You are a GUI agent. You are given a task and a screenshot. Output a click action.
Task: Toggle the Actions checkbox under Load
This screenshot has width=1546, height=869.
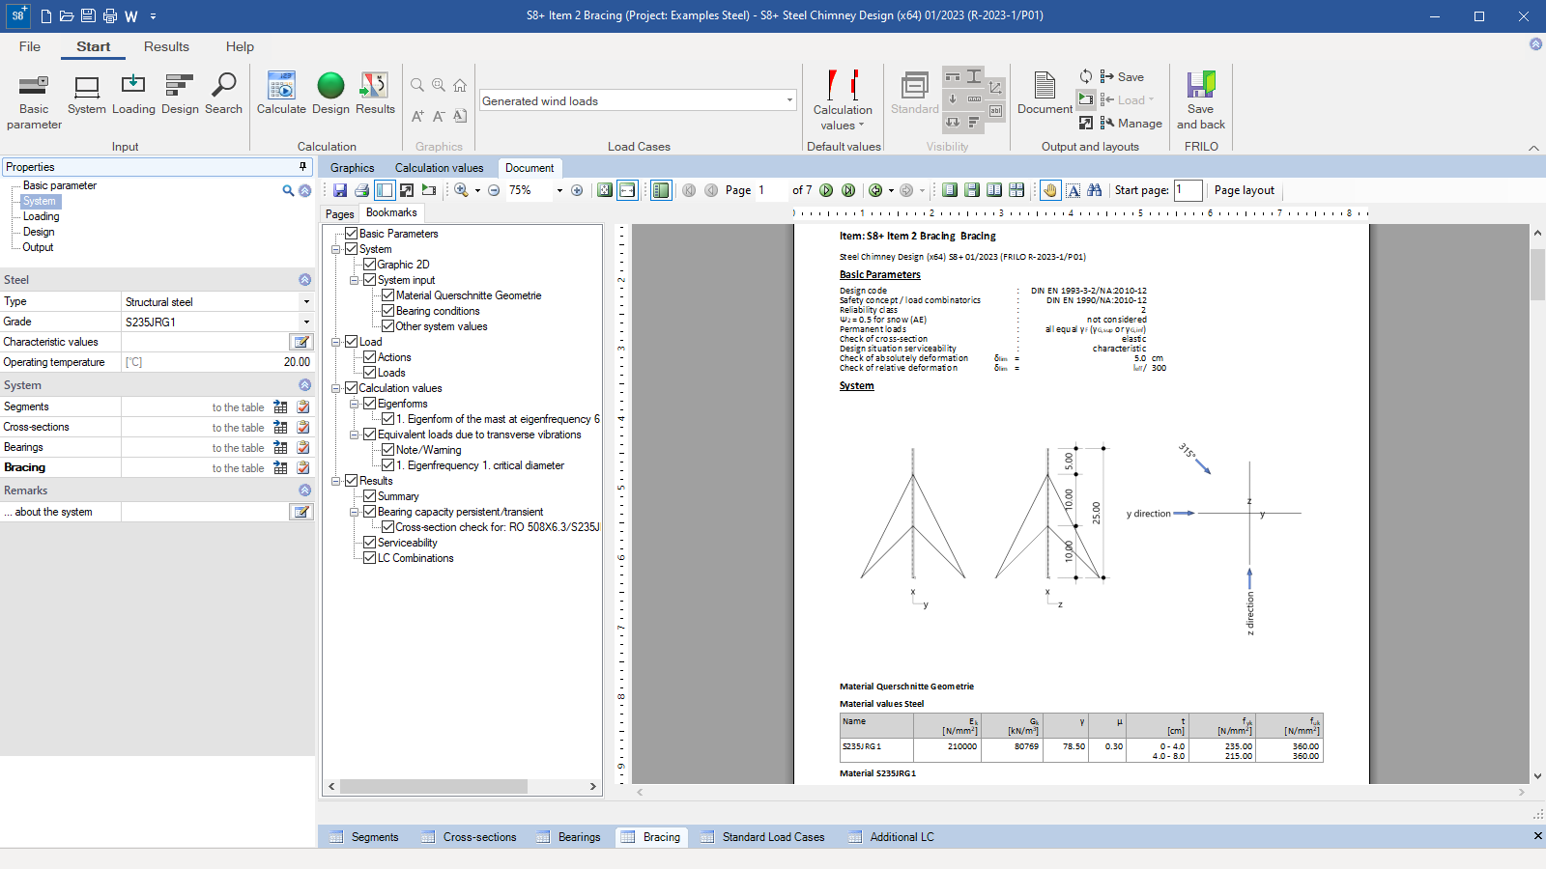[369, 357]
